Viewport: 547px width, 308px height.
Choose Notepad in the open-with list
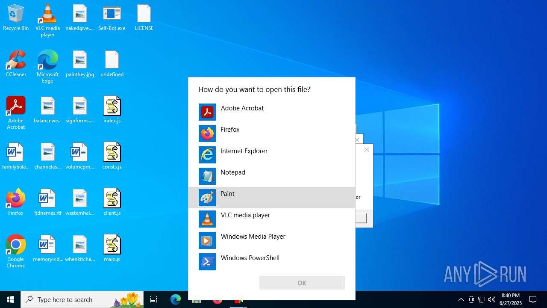(271, 176)
